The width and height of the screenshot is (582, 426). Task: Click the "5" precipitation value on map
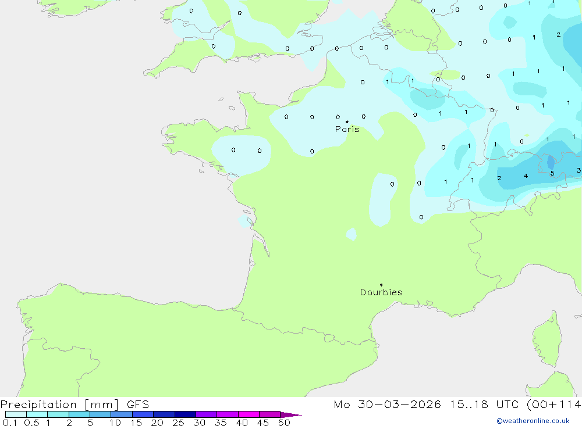[x=552, y=173]
